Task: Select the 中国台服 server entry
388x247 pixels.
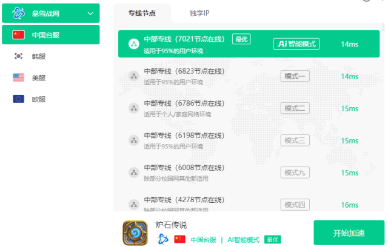Action: click(51, 35)
